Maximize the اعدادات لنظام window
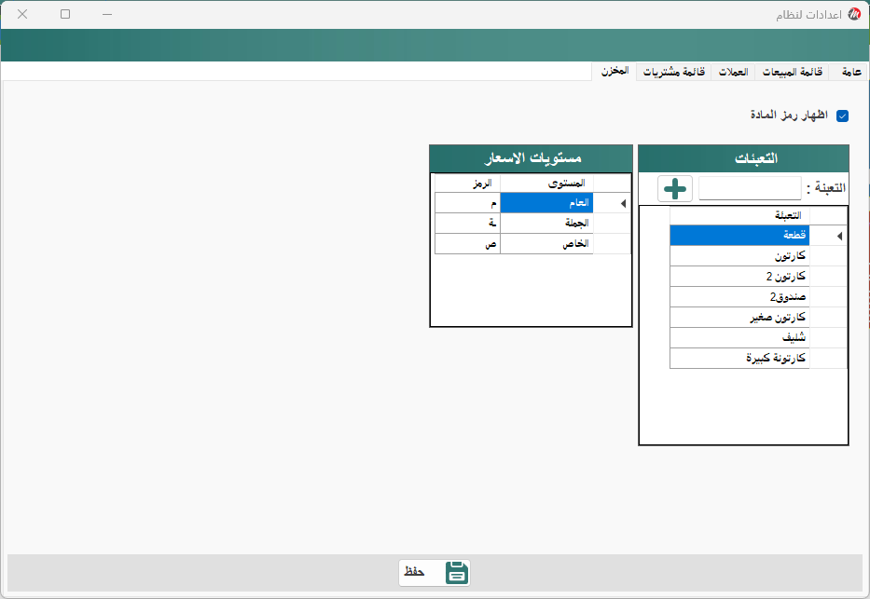The image size is (870, 599). tap(65, 14)
